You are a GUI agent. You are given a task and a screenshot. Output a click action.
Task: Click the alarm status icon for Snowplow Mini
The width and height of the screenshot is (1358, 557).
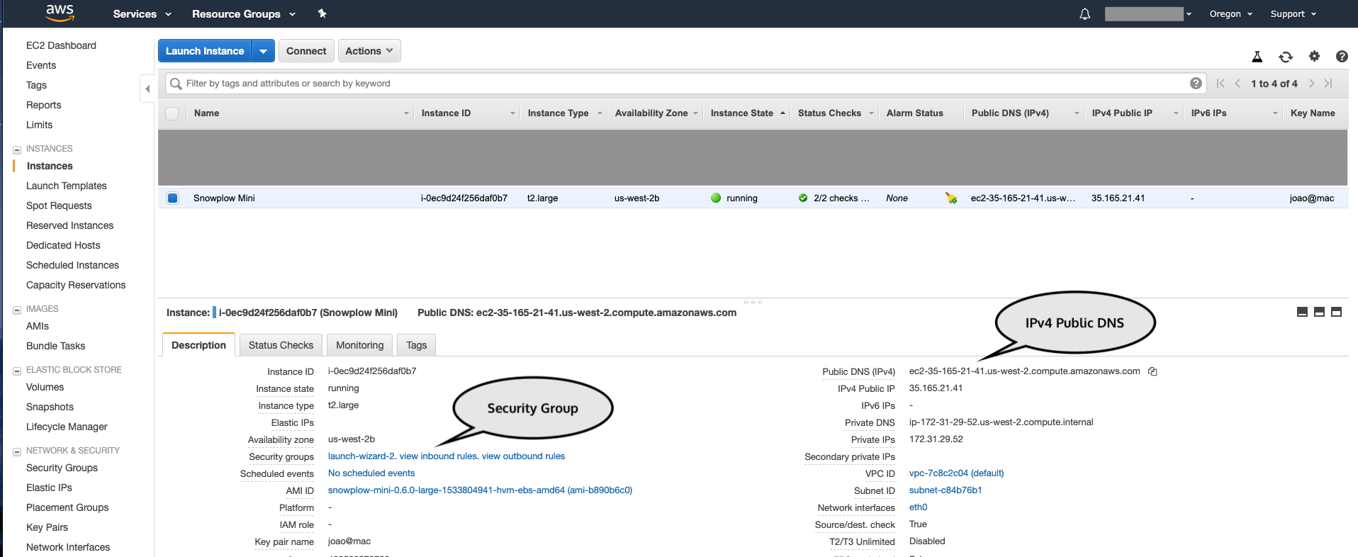tap(951, 198)
